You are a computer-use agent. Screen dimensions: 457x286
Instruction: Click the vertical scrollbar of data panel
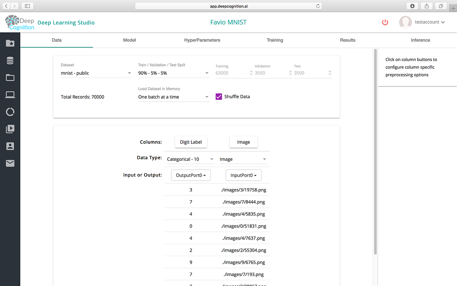pyautogui.click(x=375, y=152)
